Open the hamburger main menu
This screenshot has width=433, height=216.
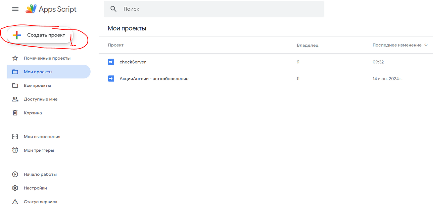[15, 9]
